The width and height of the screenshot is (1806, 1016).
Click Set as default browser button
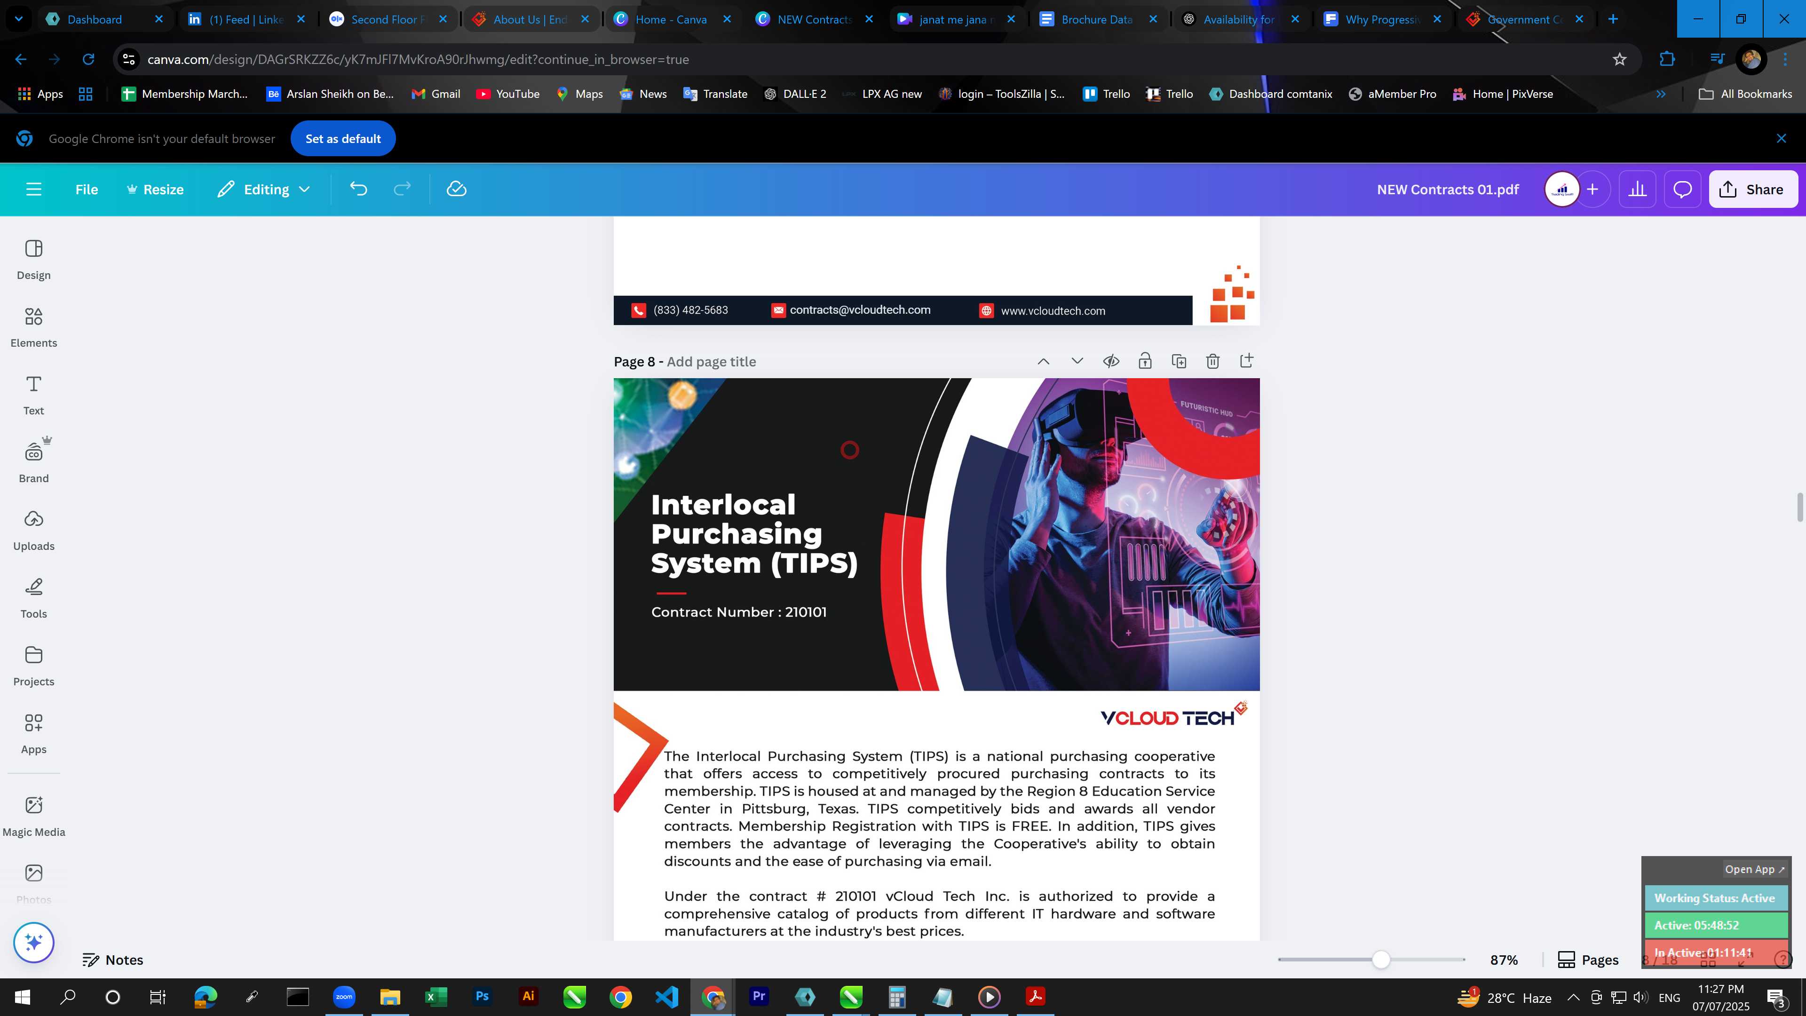[343, 139]
